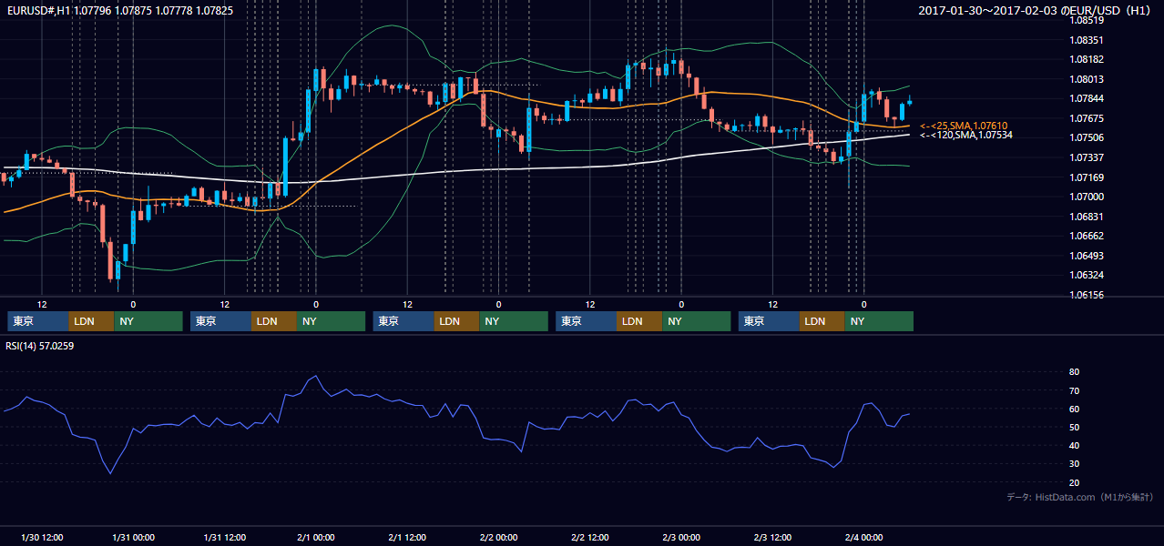The image size is (1164, 546).
Task: Click price axis value 1.07169
Action: pyautogui.click(x=1087, y=177)
